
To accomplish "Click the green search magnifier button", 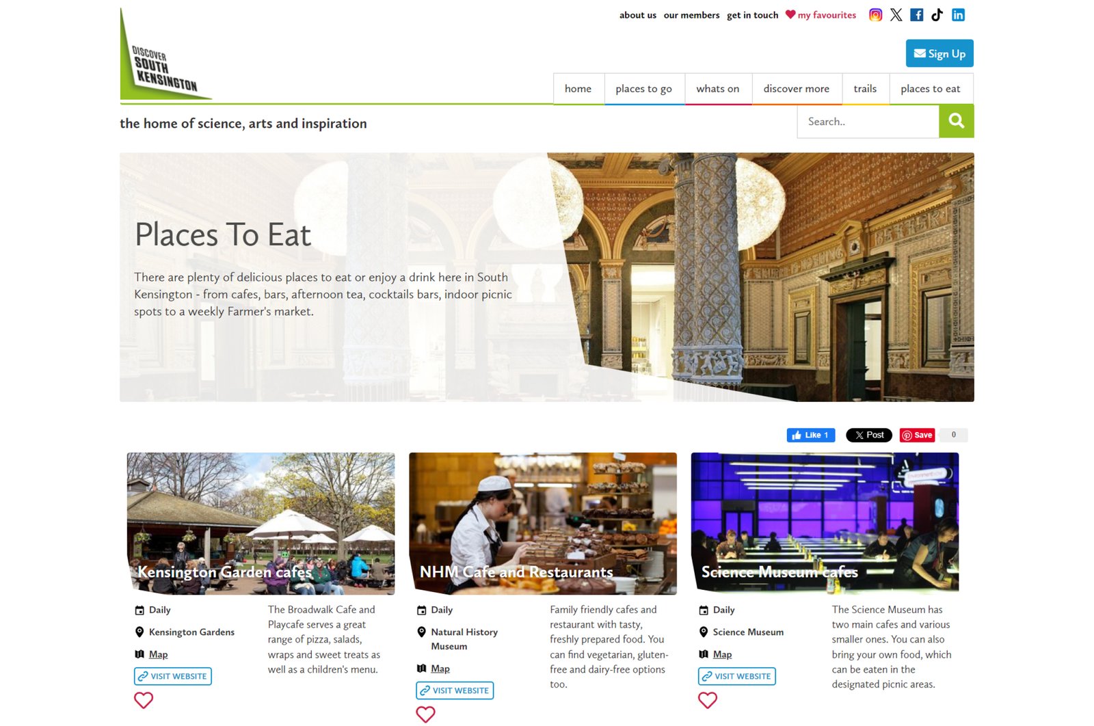I will [957, 121].
